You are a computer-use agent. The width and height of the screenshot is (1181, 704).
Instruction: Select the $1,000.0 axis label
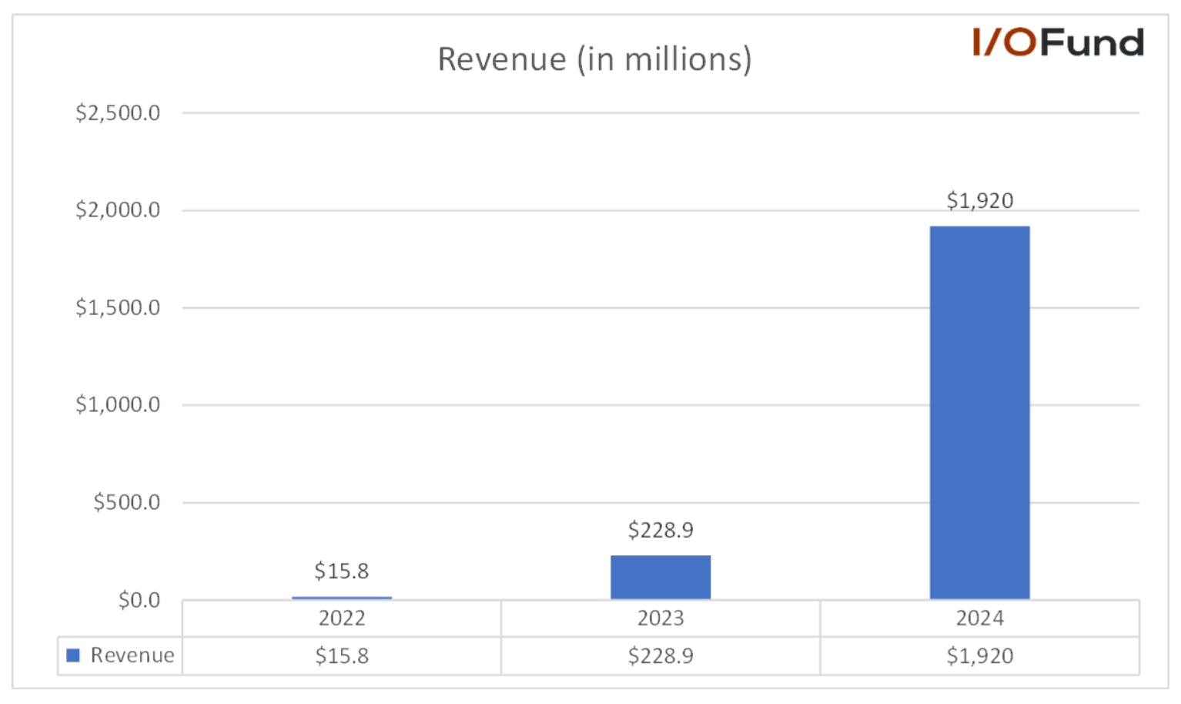(x=118, y=404)
